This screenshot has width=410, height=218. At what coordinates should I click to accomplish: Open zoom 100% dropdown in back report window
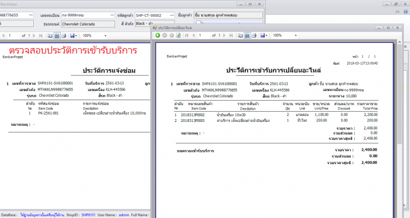[105, 36]
